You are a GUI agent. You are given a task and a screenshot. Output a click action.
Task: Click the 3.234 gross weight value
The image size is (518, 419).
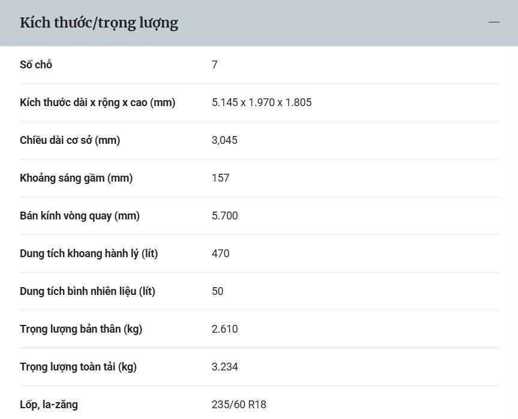click(225, 367)
